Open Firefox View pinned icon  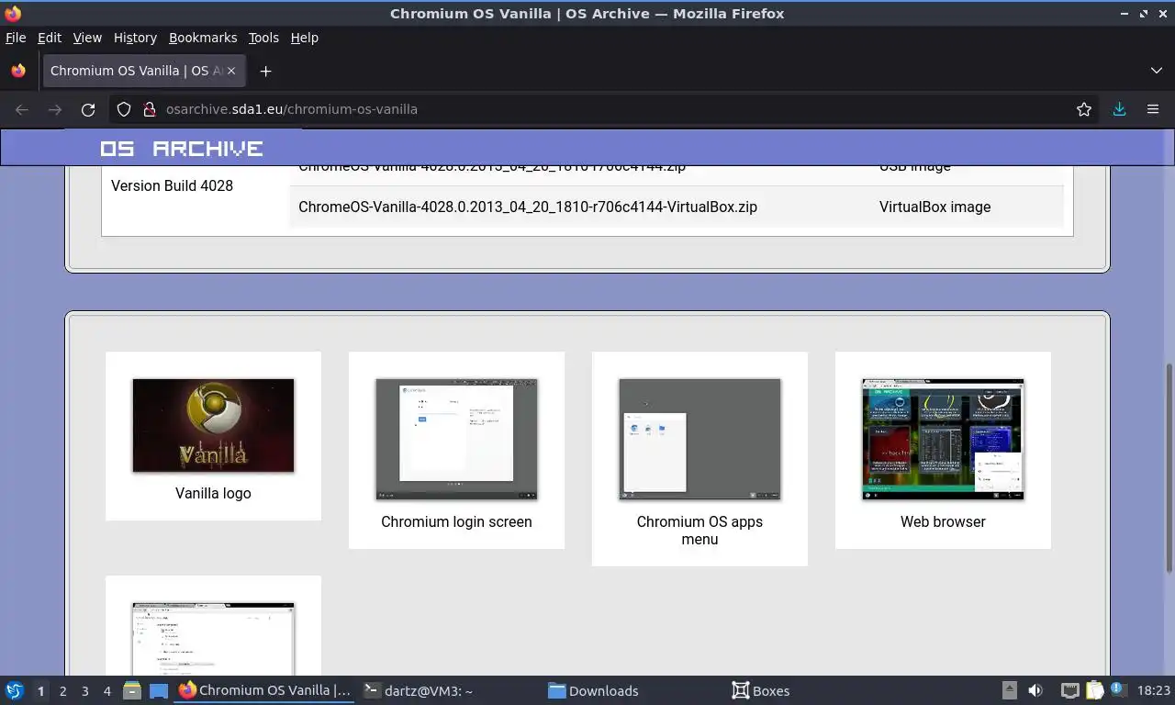click(x=18, y=71)
